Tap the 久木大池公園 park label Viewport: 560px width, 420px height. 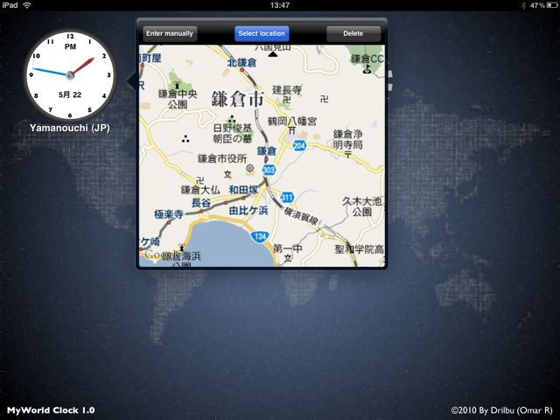tap(362, 206)
